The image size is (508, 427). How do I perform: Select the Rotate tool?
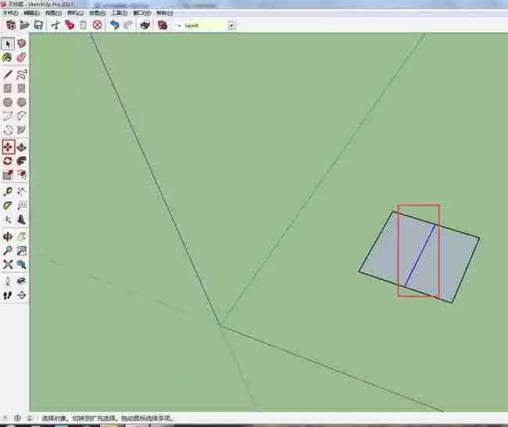[8, 161]
